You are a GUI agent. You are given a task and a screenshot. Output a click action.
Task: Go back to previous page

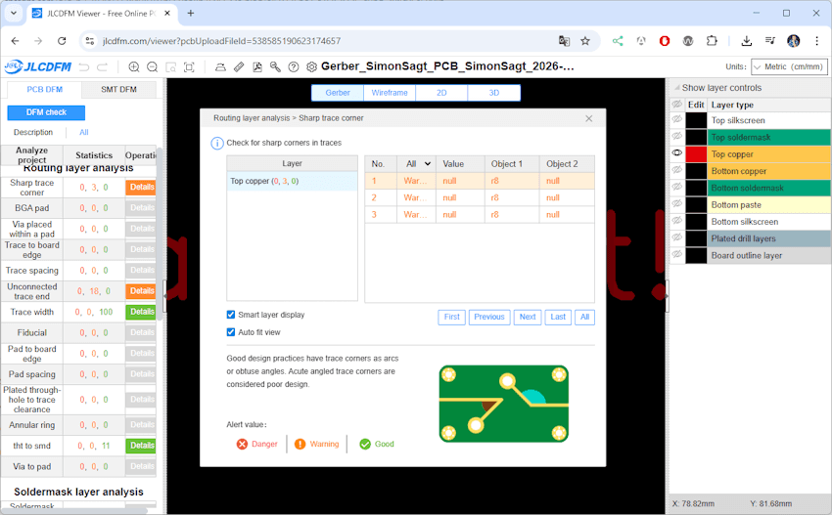15,41
